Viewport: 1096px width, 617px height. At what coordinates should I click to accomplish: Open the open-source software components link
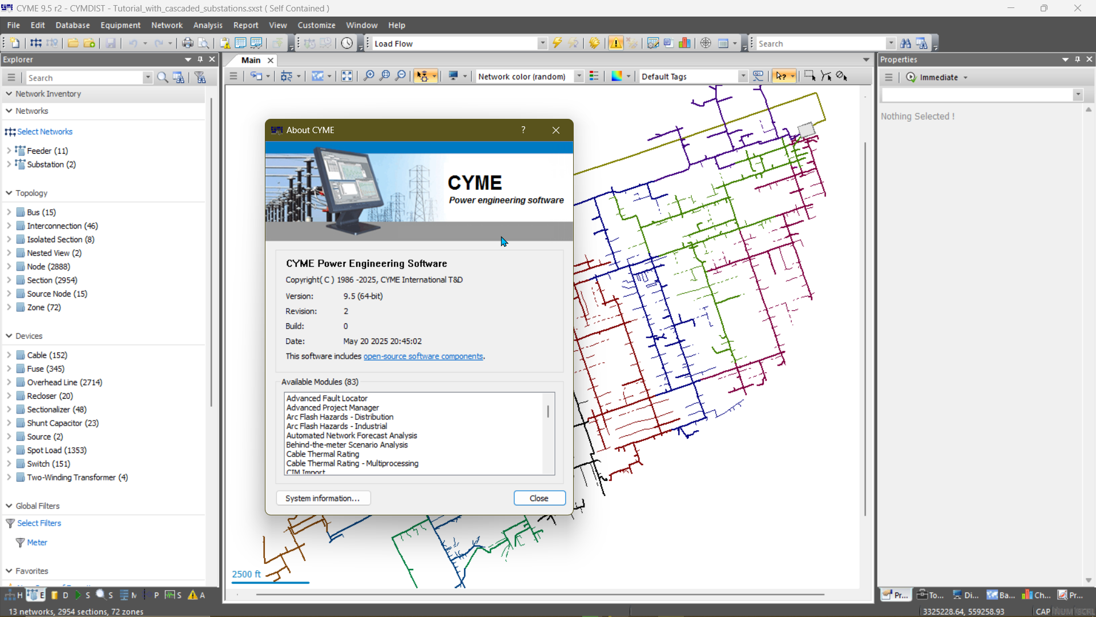pos(423,356)
